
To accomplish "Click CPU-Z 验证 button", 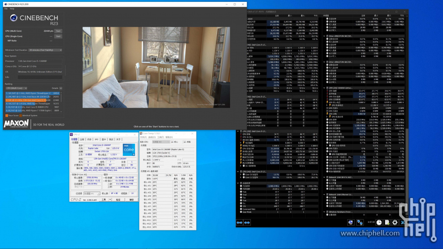I will (118, 200).
